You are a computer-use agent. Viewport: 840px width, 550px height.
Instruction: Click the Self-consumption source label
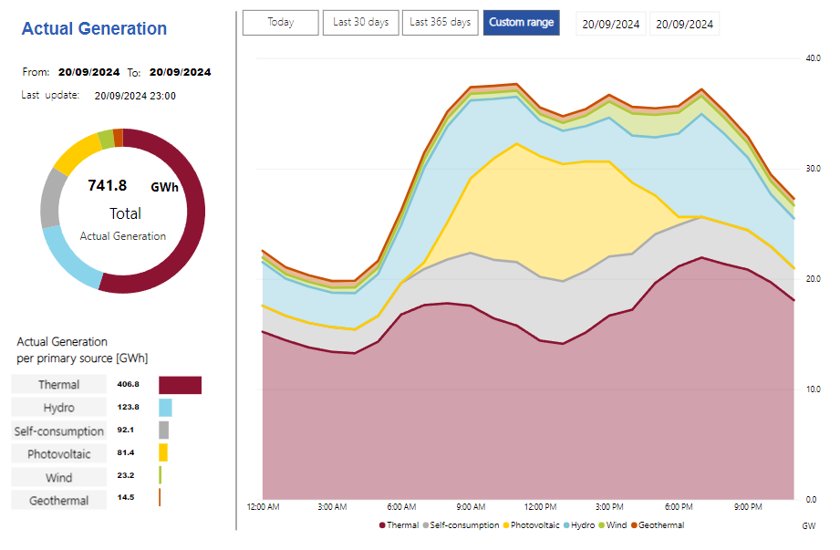point(58,431)
